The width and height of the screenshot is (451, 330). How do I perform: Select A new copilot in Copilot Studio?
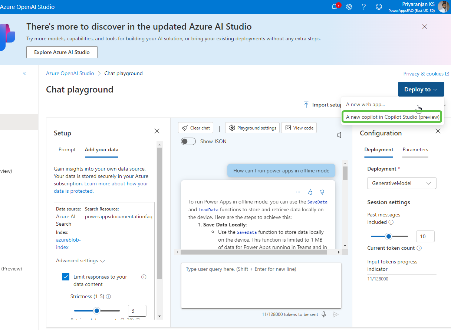393,117
